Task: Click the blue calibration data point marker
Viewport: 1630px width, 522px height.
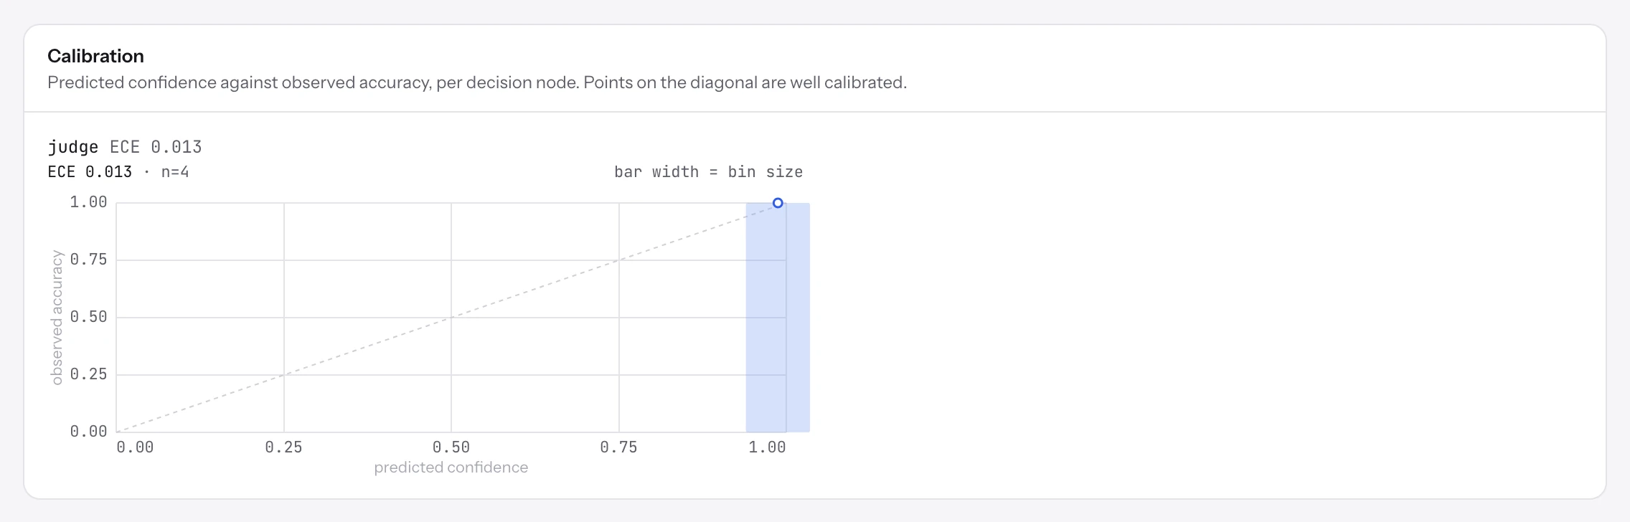Action: tap(778, 203)
